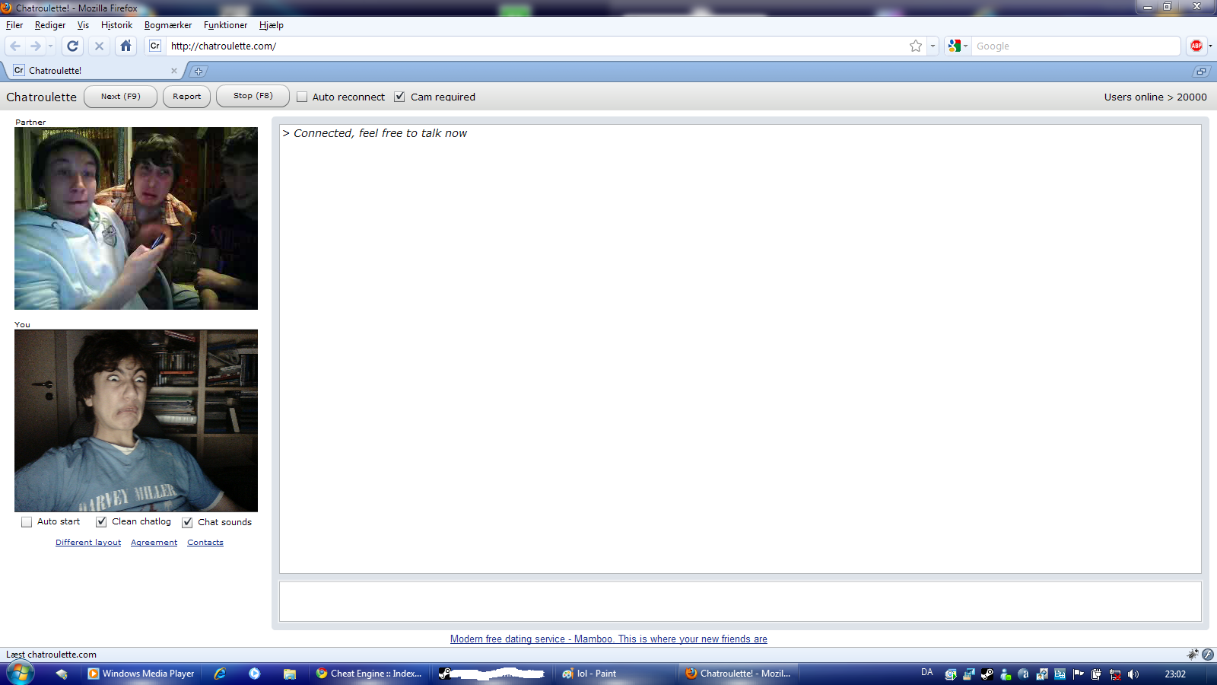Close the Chatroulette! tab
This screenshot has height=685, width=1217.
point(174,71)
